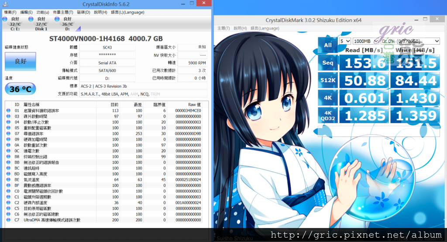This screenshot has width=447, height=242.
Task: Click the All benchmark button
Action: 328,45
